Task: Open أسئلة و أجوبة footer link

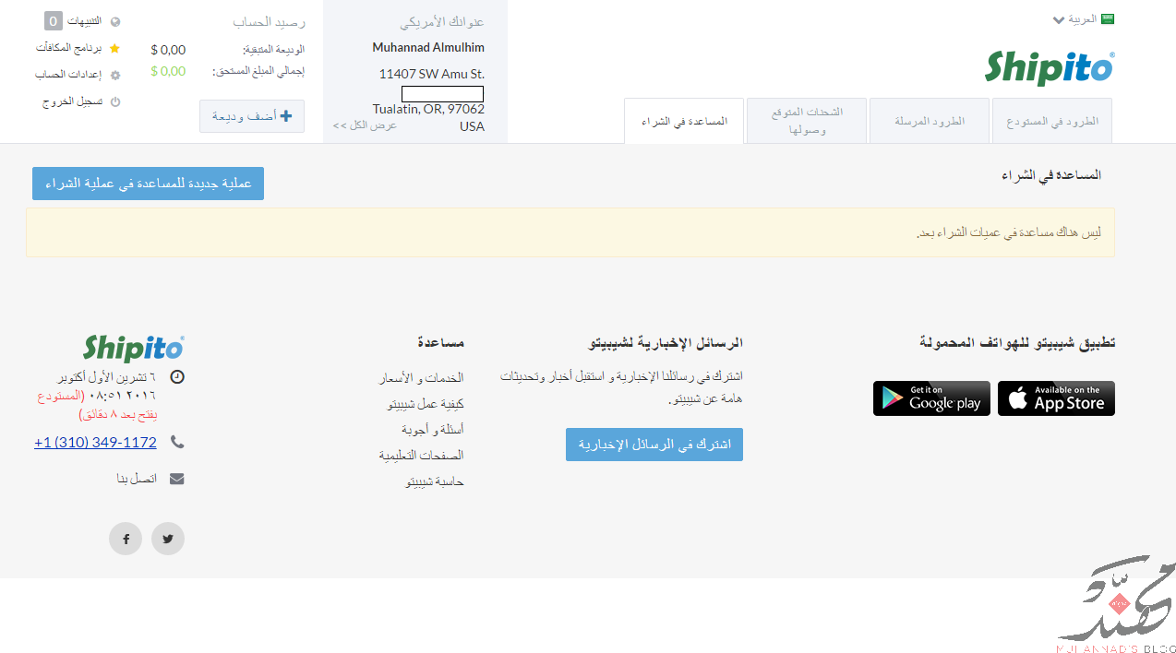Action: pos(432,430)
